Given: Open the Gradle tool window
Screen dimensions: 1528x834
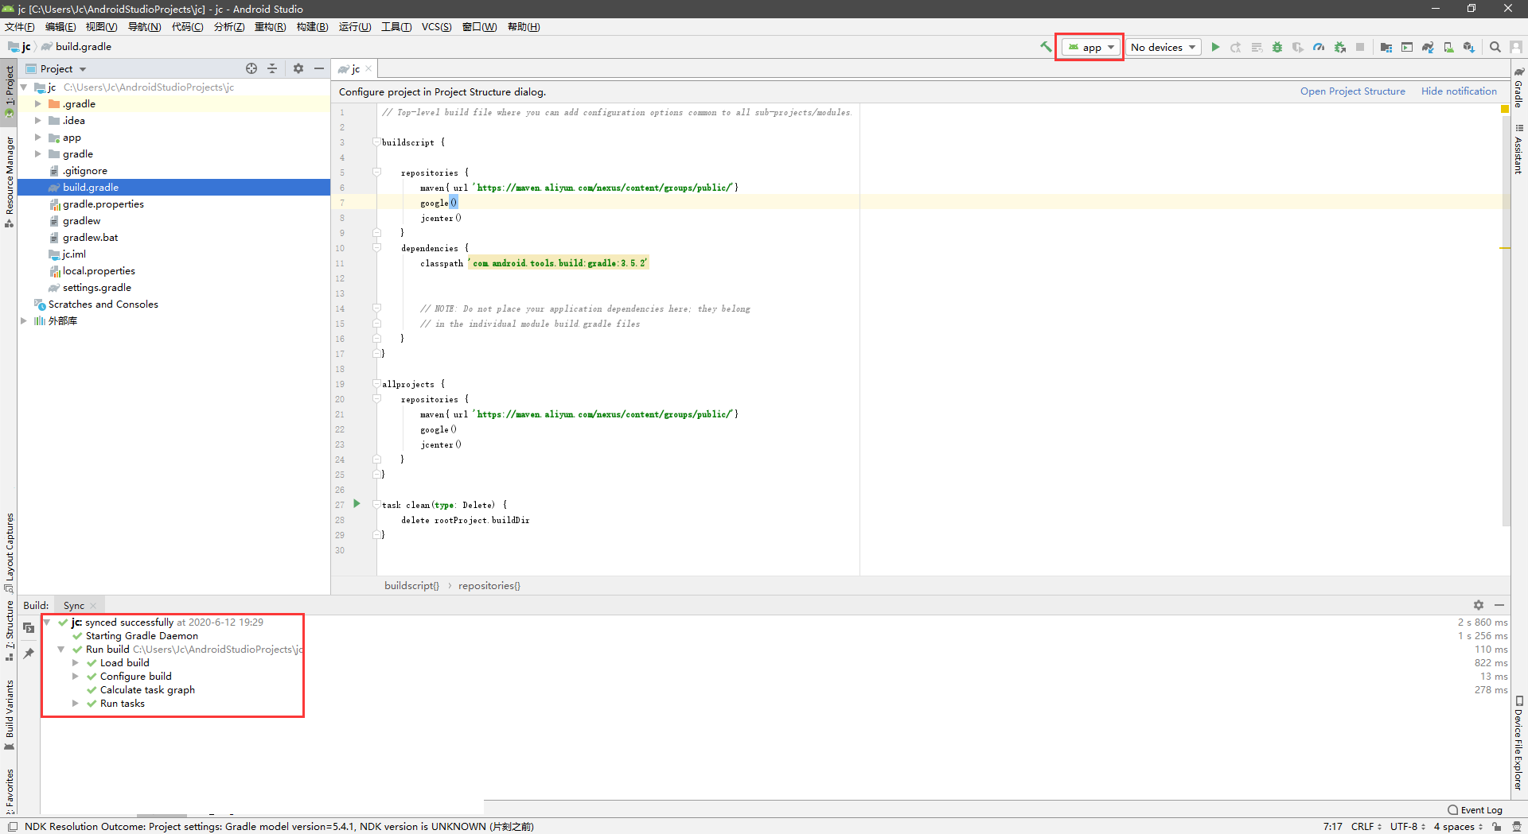Looking at the screenshot, I should (x=1519, y=87).
